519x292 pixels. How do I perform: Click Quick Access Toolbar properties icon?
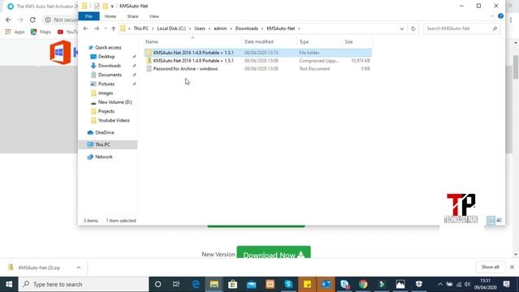click(x=97, y=6)
